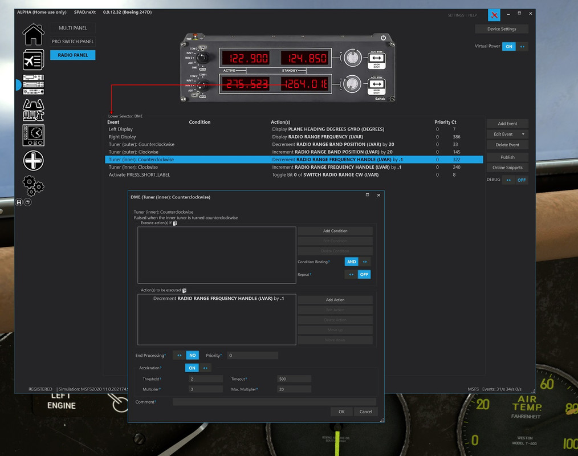Viewport: 578px width, 456px height.
Task: Click the round plus add-device icon
Action: click(x=33, y=161)
